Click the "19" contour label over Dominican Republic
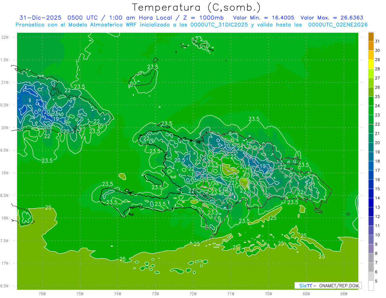 262,166
